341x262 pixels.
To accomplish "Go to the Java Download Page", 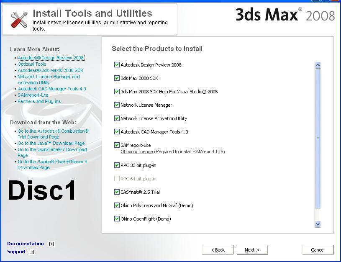I will [51, 143].
